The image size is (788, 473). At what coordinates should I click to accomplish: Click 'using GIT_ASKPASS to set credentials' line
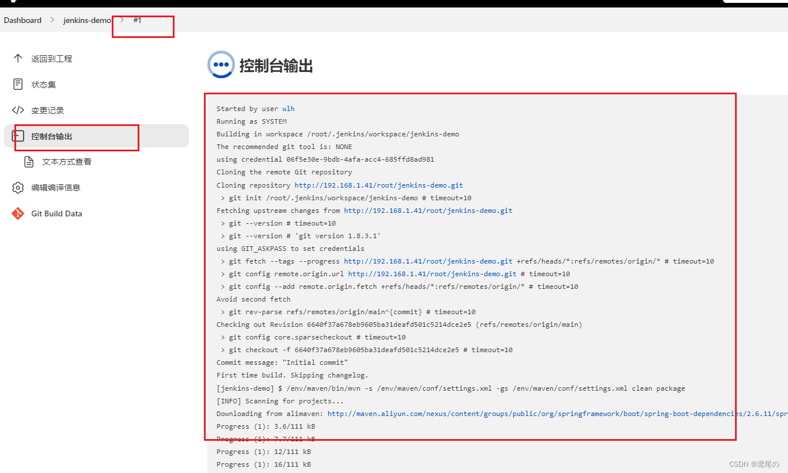[290, 249]
